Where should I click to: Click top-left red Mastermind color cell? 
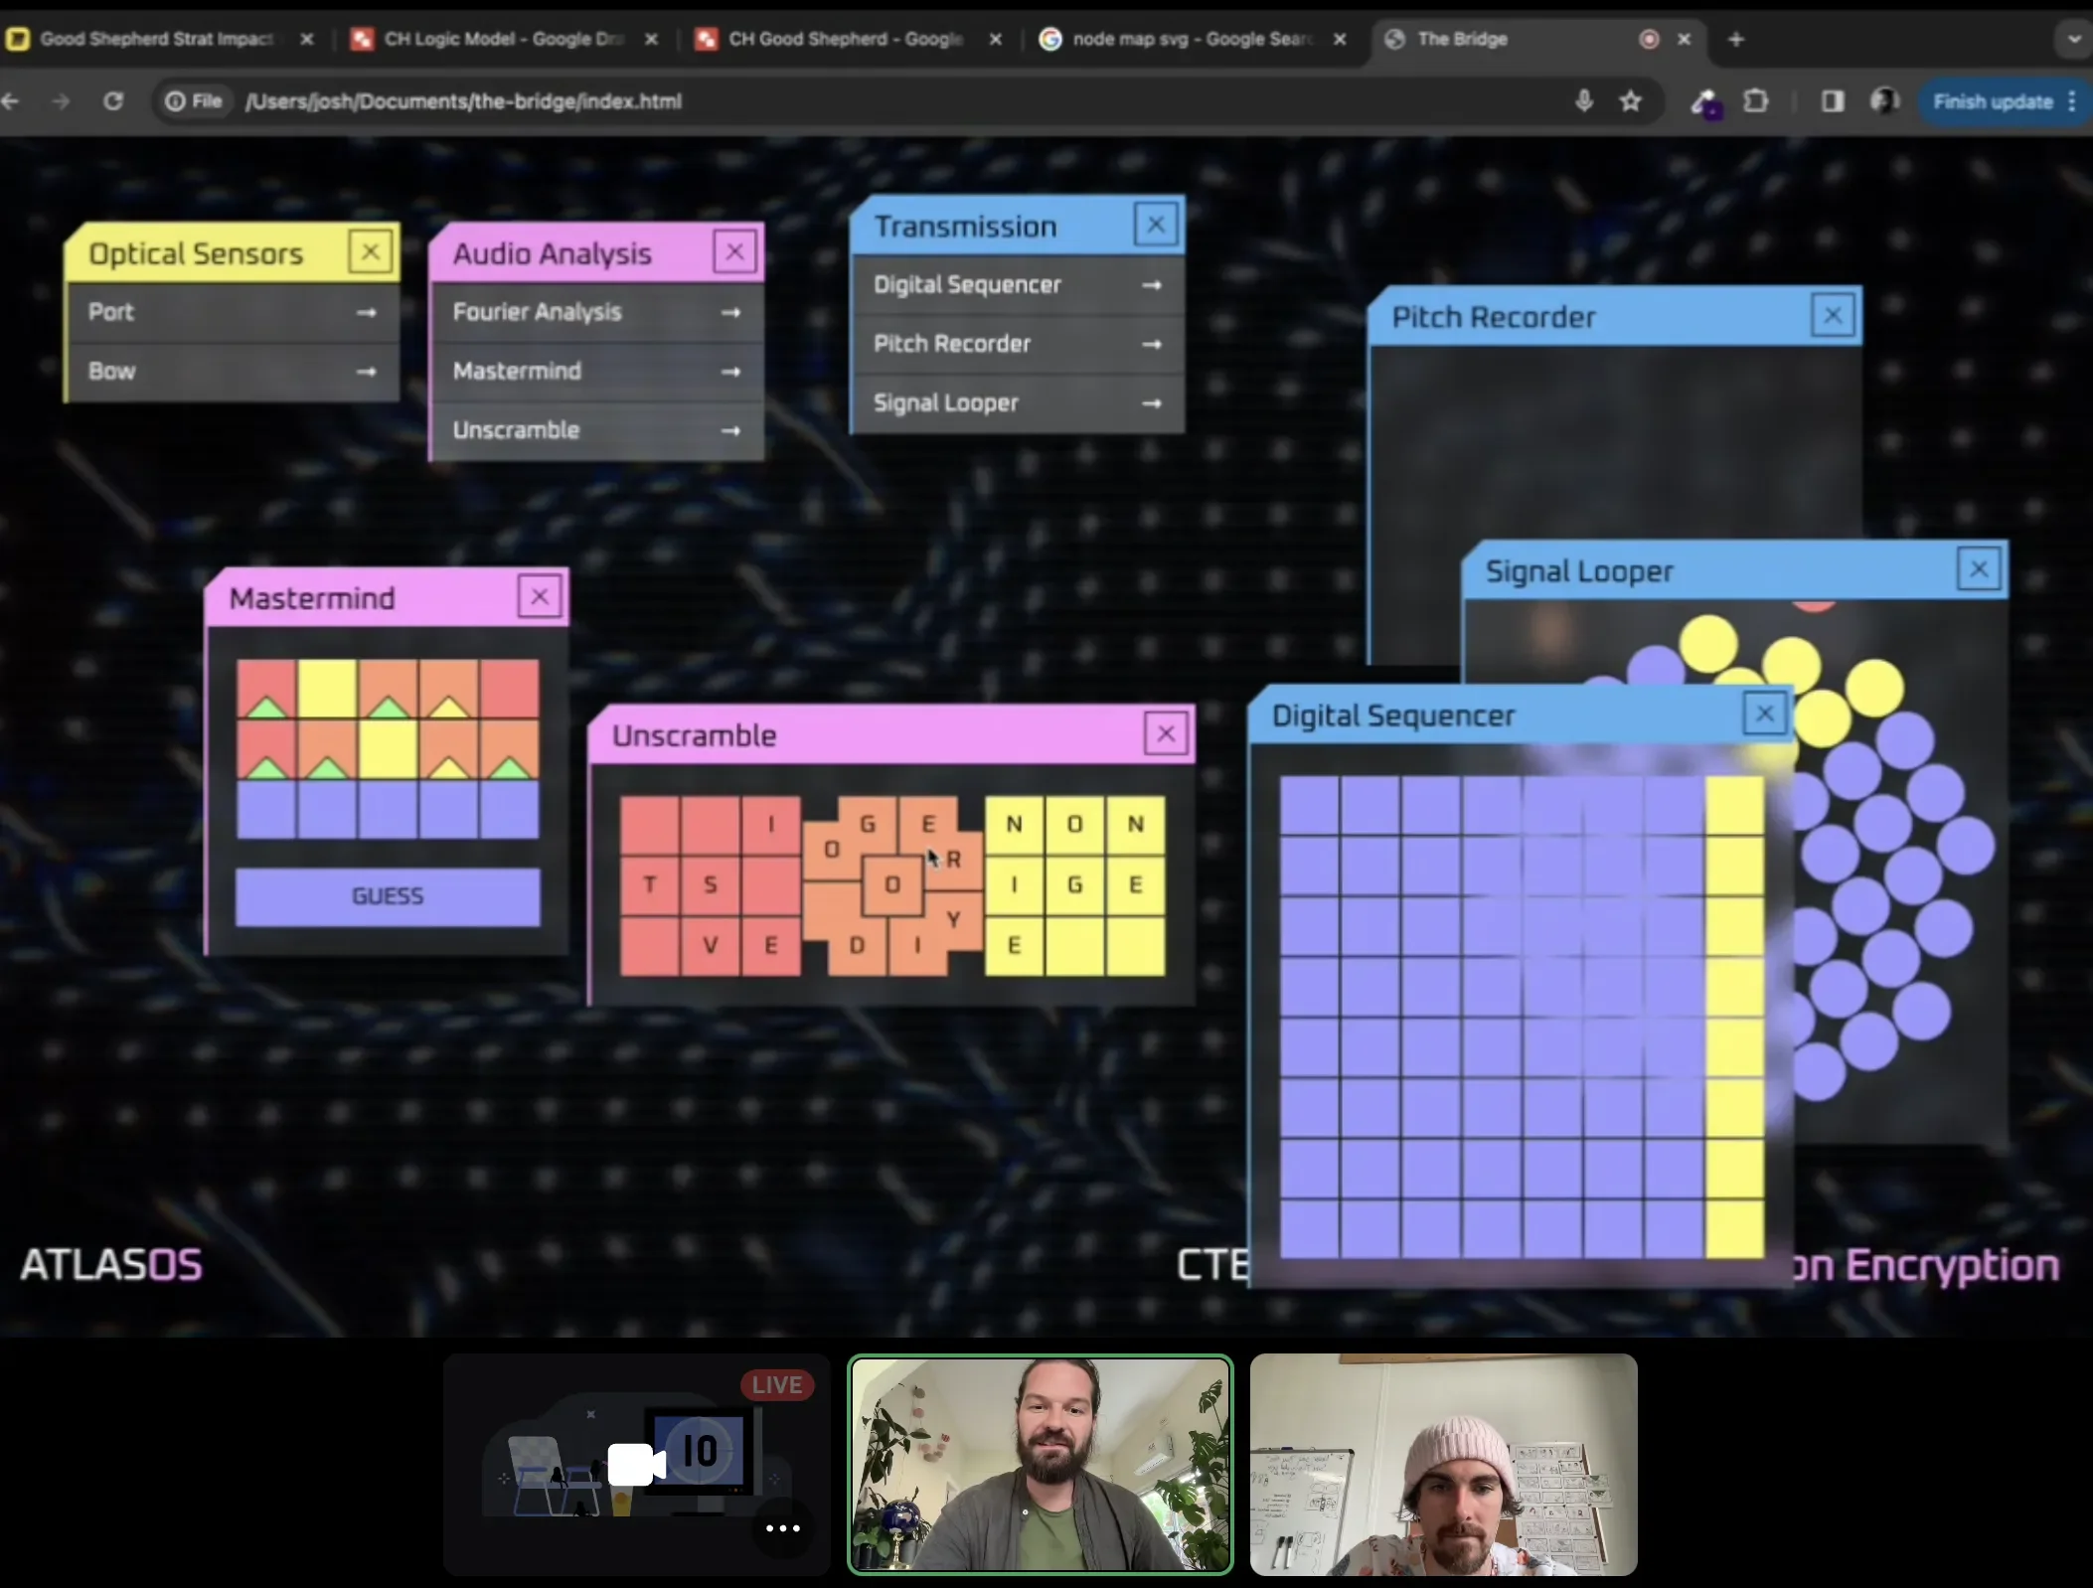tap(266, 689)
